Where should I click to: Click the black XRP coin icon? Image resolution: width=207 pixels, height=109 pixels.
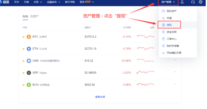[x=29, y=73]
